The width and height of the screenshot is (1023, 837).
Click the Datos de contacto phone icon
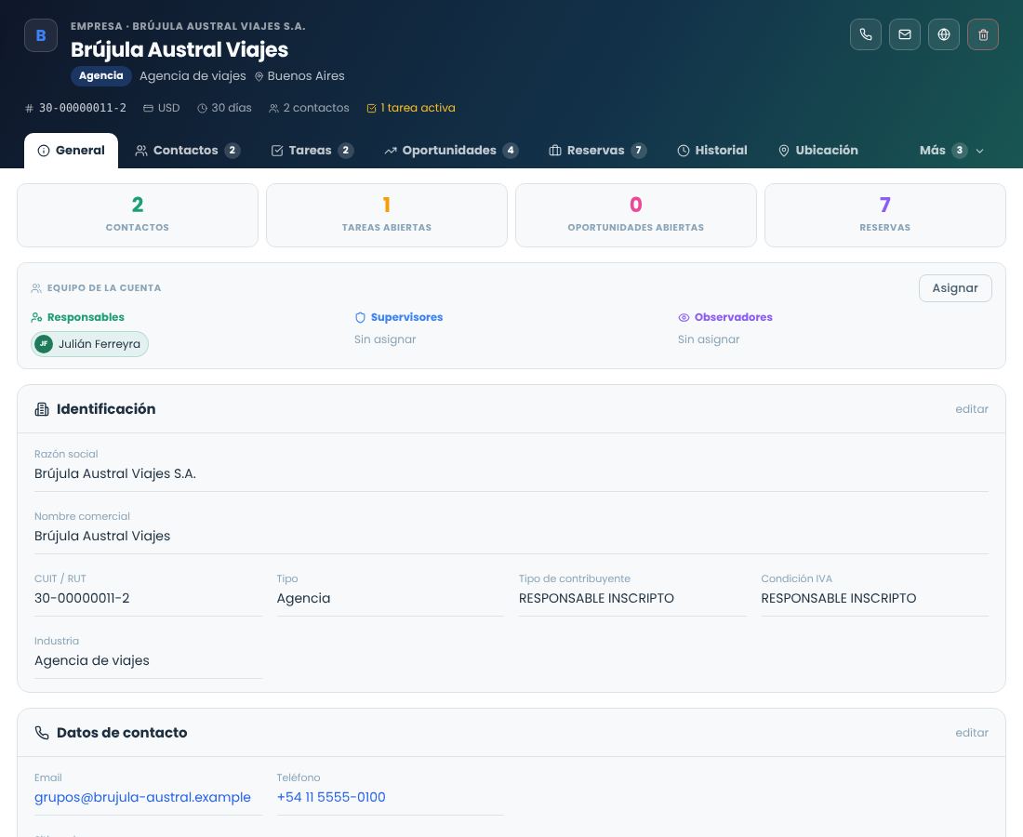(42, 733)
